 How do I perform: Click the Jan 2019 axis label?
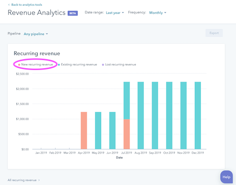point(41,153)
